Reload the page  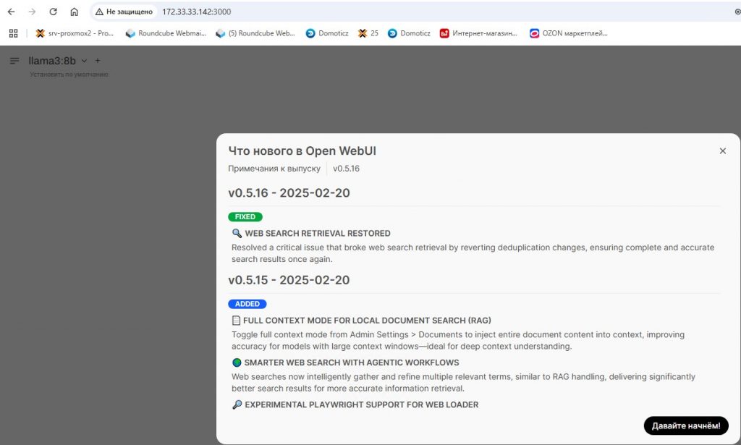[x=53, y=12]
